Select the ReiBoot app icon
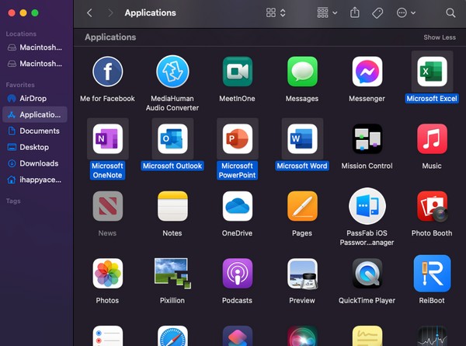The image size is (466, 346). (432, 274)
